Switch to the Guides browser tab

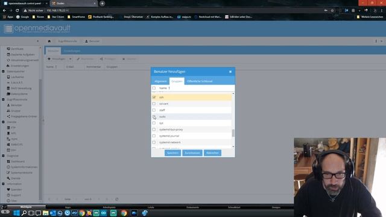(x=73, y=4)
